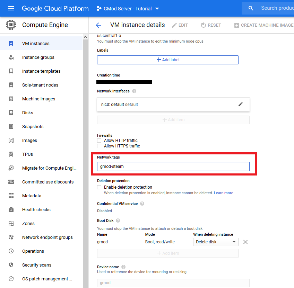Screen dimensions: 294x288
Task: Click the Migrate for Compute Engine icon
Action: (x=11, y=168)
